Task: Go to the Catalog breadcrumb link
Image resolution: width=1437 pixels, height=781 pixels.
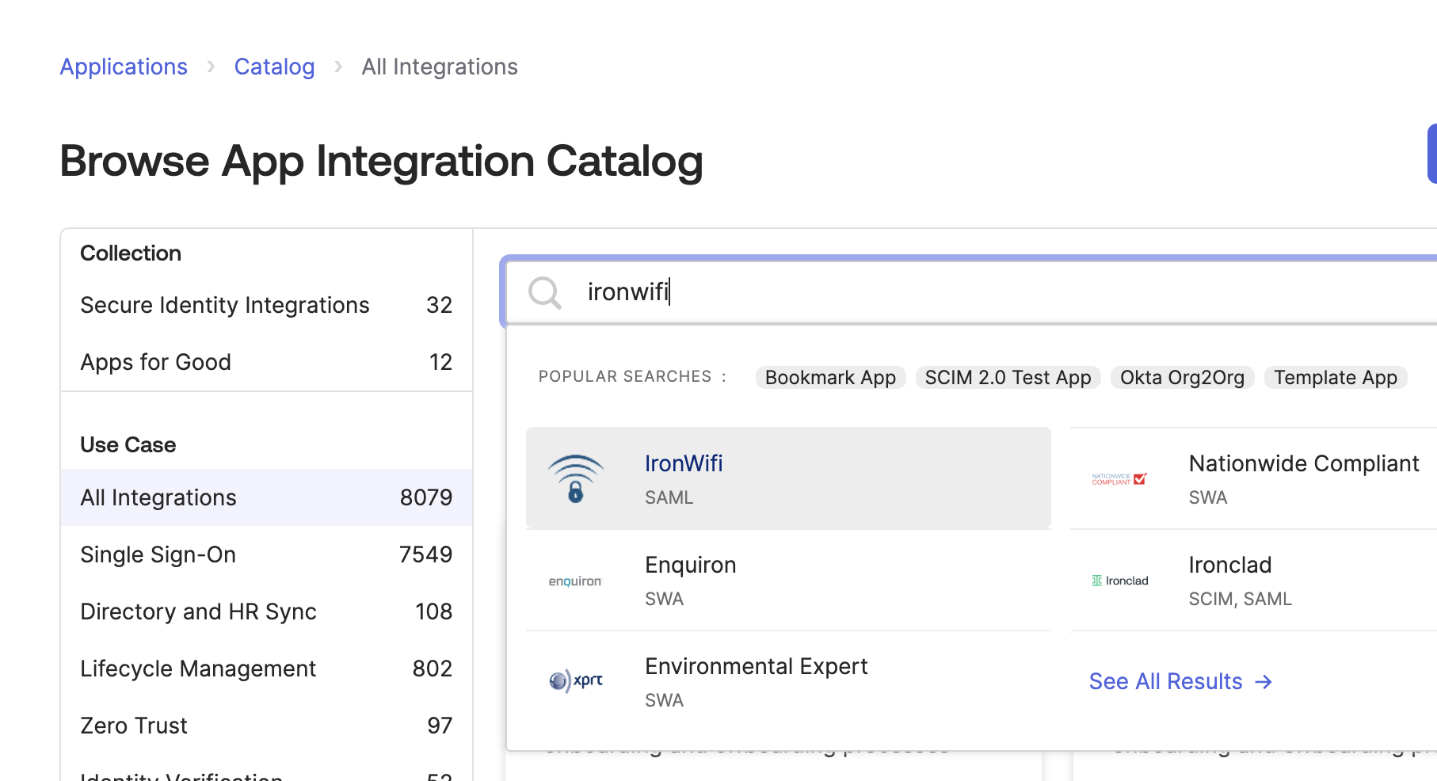Action: pos(274,67)
